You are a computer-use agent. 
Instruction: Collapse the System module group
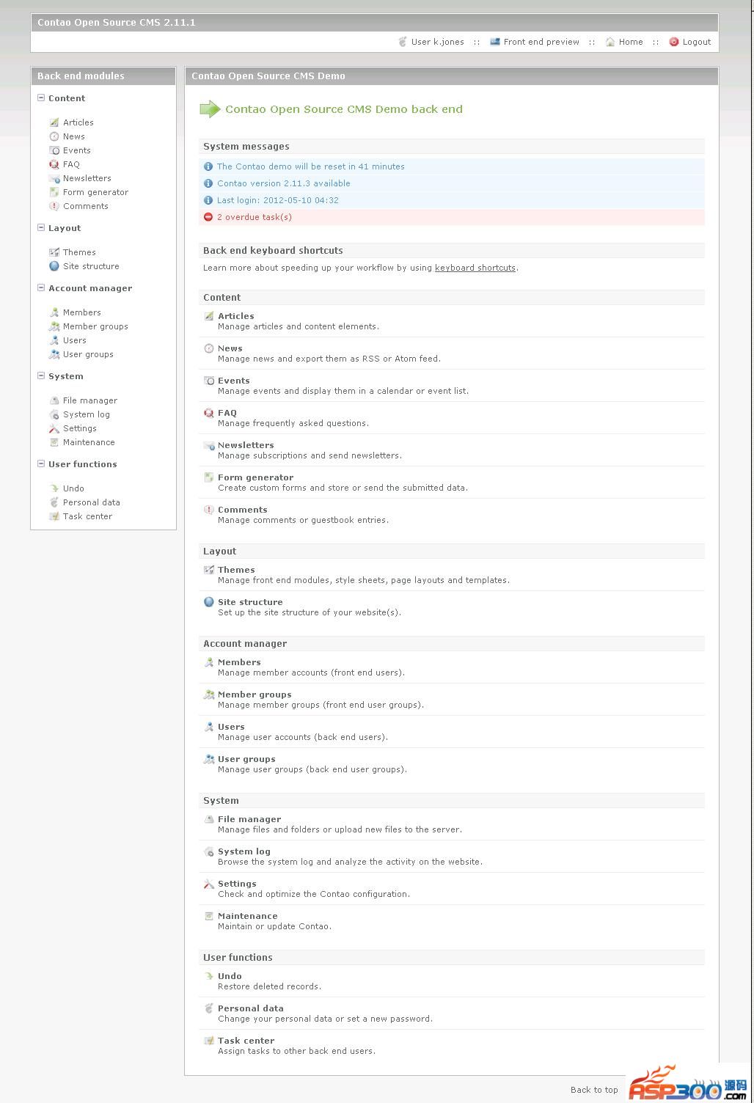tap(41, 375)
